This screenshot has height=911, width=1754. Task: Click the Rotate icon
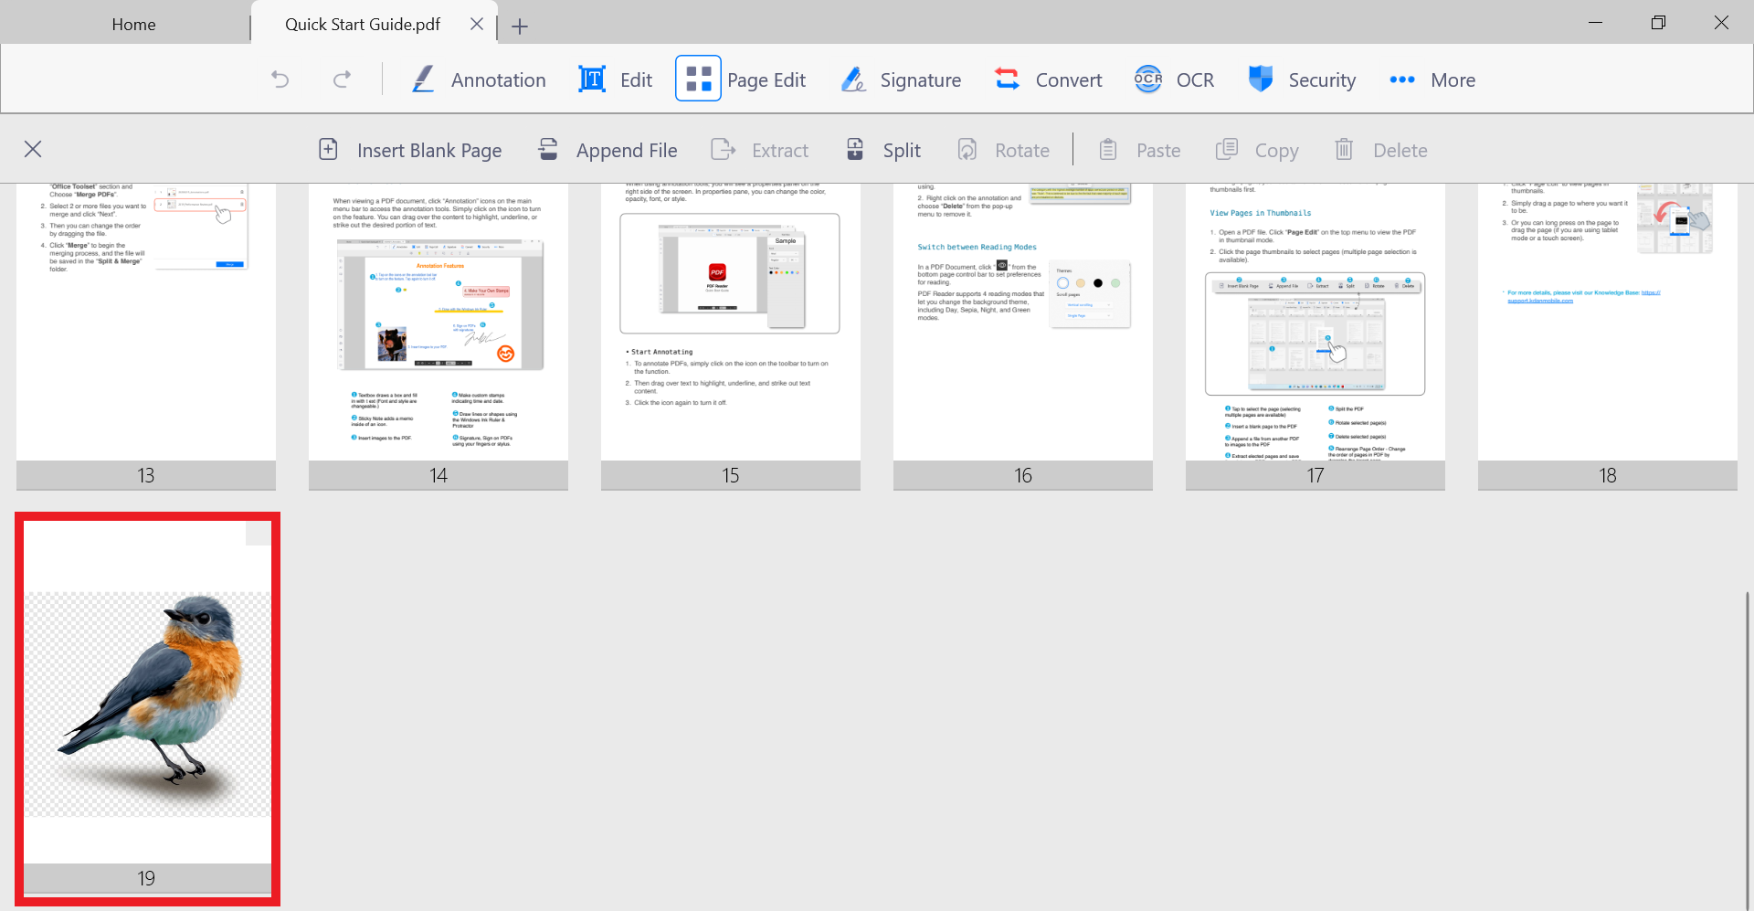967,149
